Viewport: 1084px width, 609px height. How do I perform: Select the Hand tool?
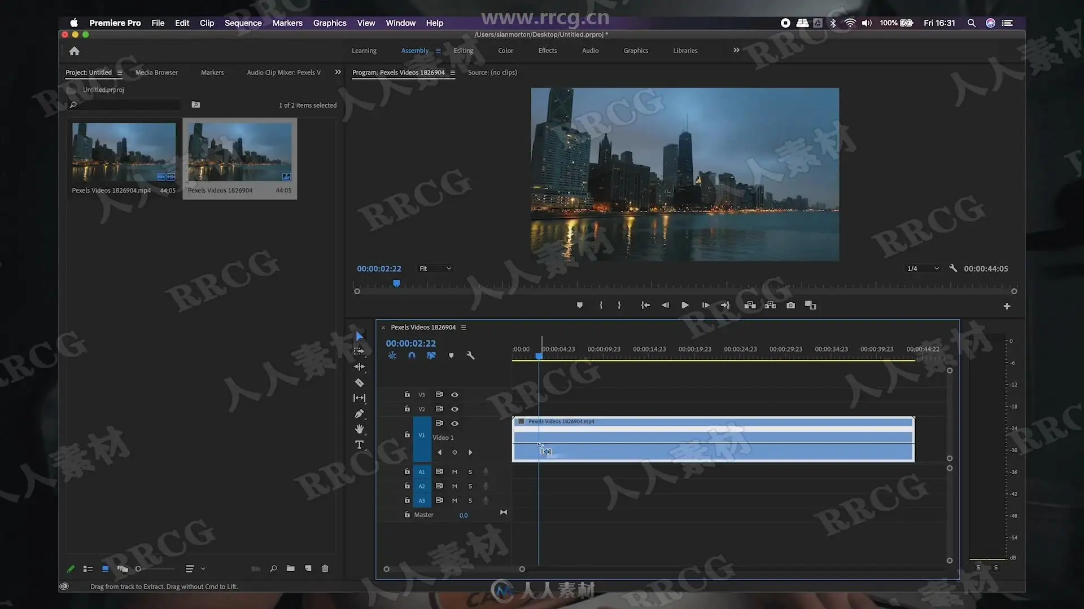pos(359,429)
